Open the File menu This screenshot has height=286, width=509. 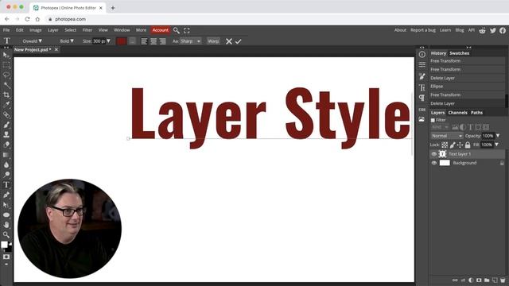click(6, 30)
